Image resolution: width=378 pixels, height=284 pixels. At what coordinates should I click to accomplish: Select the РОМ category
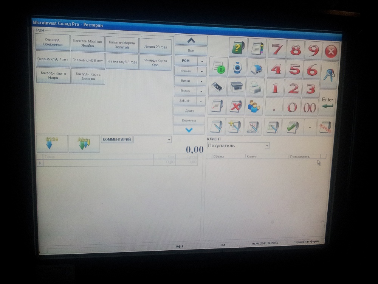[x=186, y=61]
